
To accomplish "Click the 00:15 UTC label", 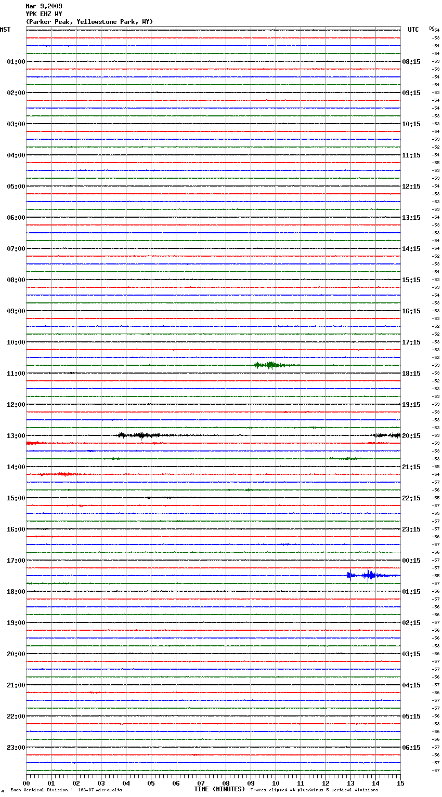I will click(411, 561).
